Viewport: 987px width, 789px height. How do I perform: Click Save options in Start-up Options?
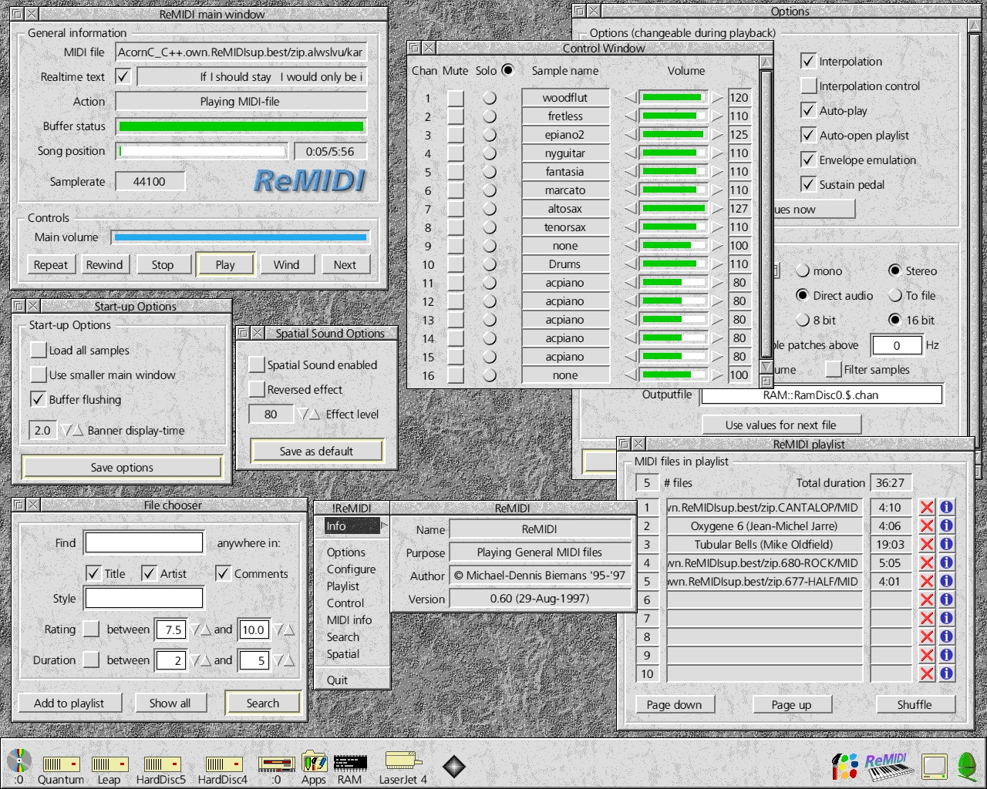coord(122,467)
